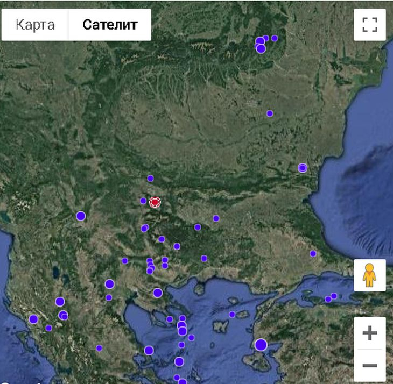Click the large purple marker in western Turkey coast

pos(261,345)
